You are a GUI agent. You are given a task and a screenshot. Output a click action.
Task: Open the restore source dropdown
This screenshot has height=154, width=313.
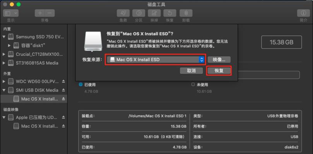pyautogui.click(x=156, y=60)
